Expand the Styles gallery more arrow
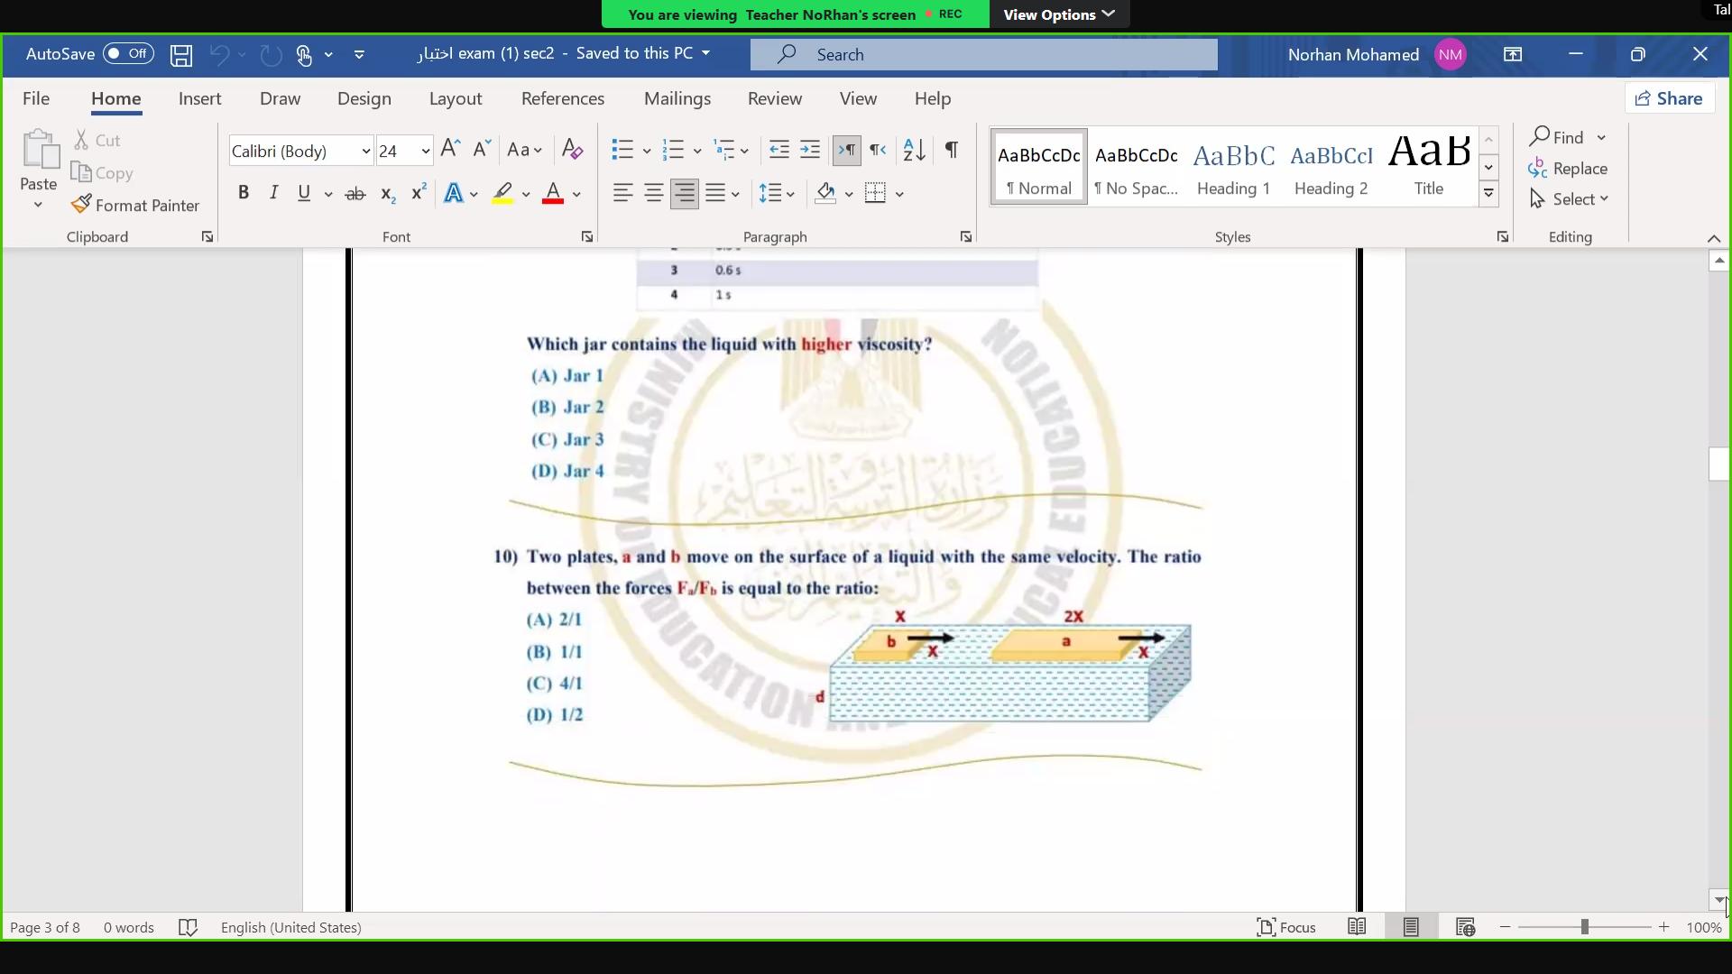 point(1488,193)
